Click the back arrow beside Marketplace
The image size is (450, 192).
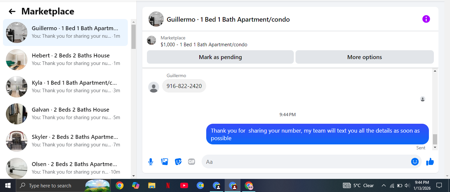12,11
